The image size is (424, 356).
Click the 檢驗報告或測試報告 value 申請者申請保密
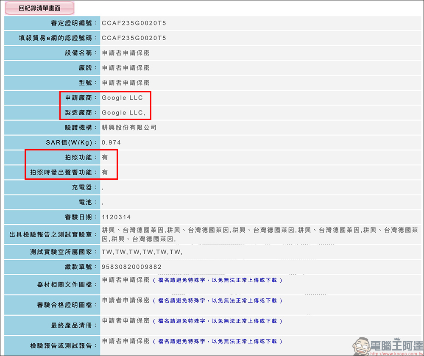(126, 341)
